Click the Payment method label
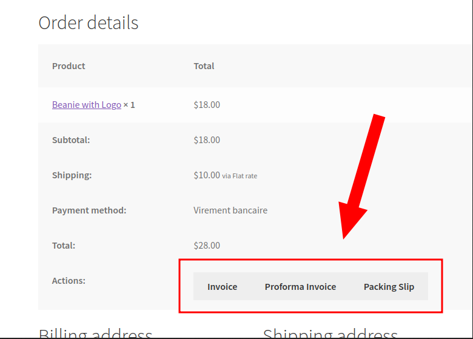 click(x=89, y=210)
